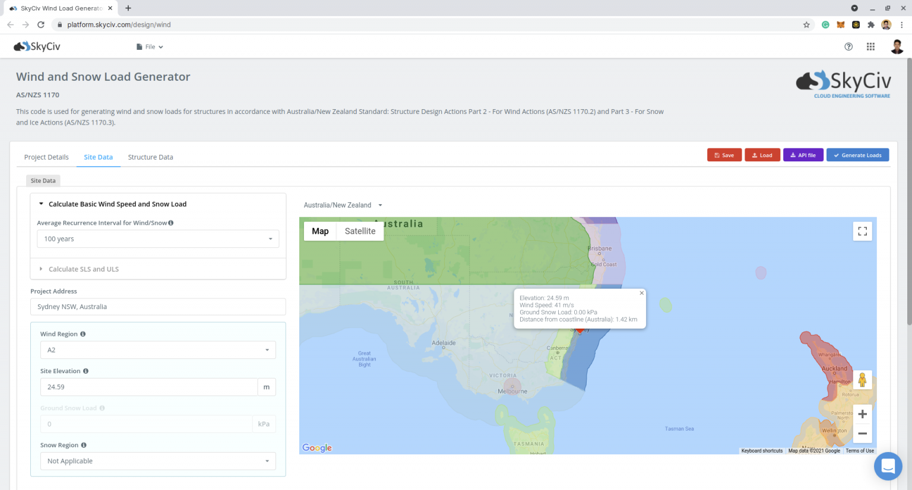This screenshot has width=912, height=490.
Task: Open the Project Details tab
Action: [46, 157]
